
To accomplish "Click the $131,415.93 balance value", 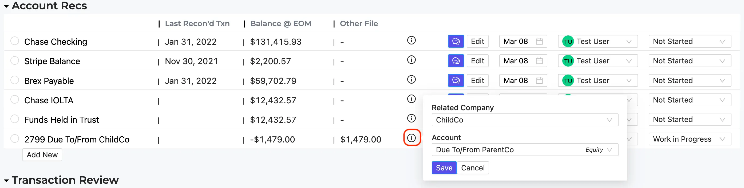I will click(276, 42).
